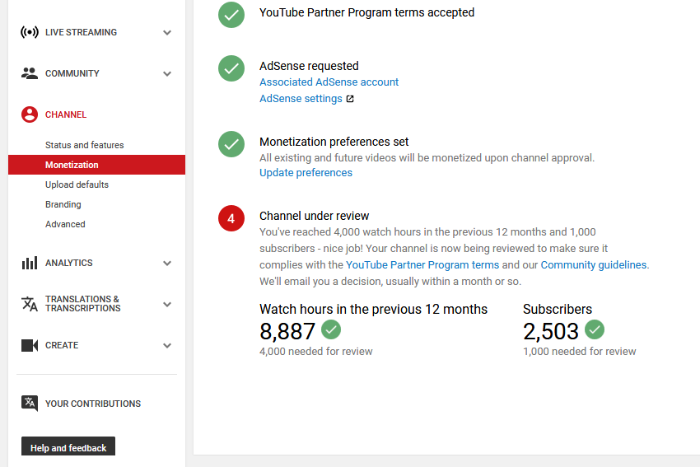The image size is (700, 467).
Task: Click the 8,887 watch hours value
Action: 287,331
